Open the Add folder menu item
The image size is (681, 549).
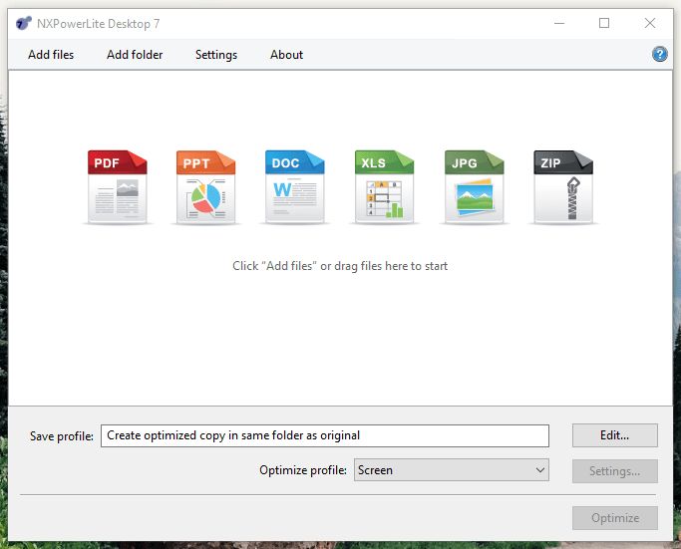(135, 55)
